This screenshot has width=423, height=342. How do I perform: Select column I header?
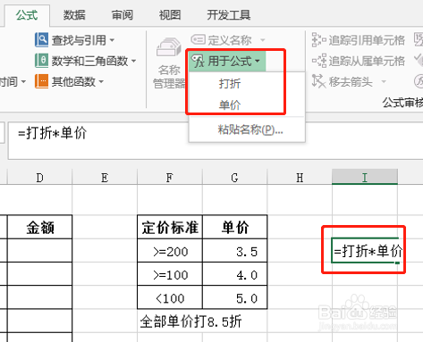pos(365,178)
